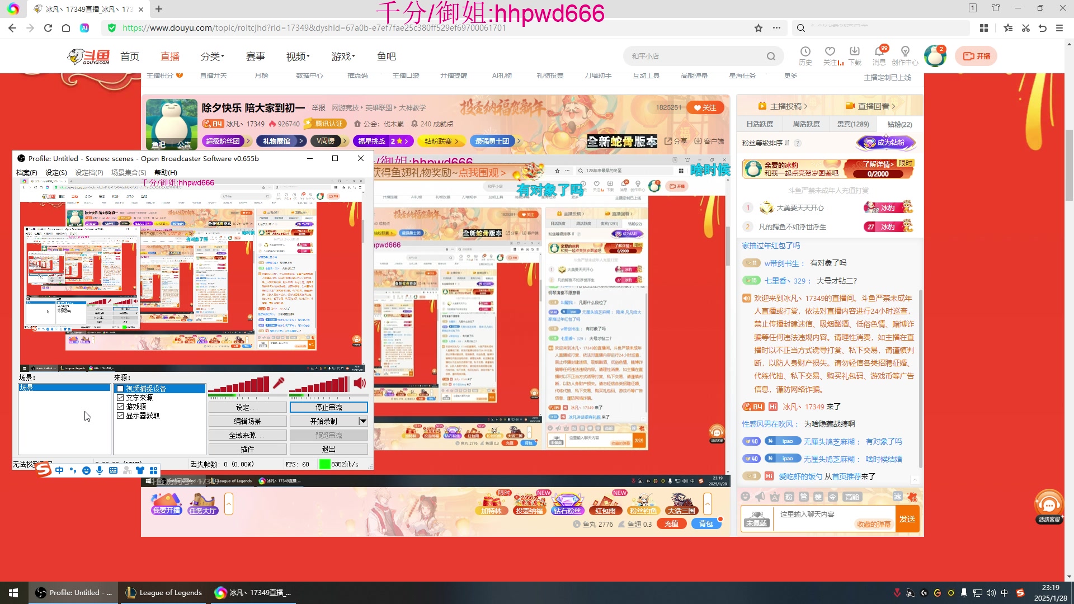Open the notifications bell with 99 badge

[880, 51]
